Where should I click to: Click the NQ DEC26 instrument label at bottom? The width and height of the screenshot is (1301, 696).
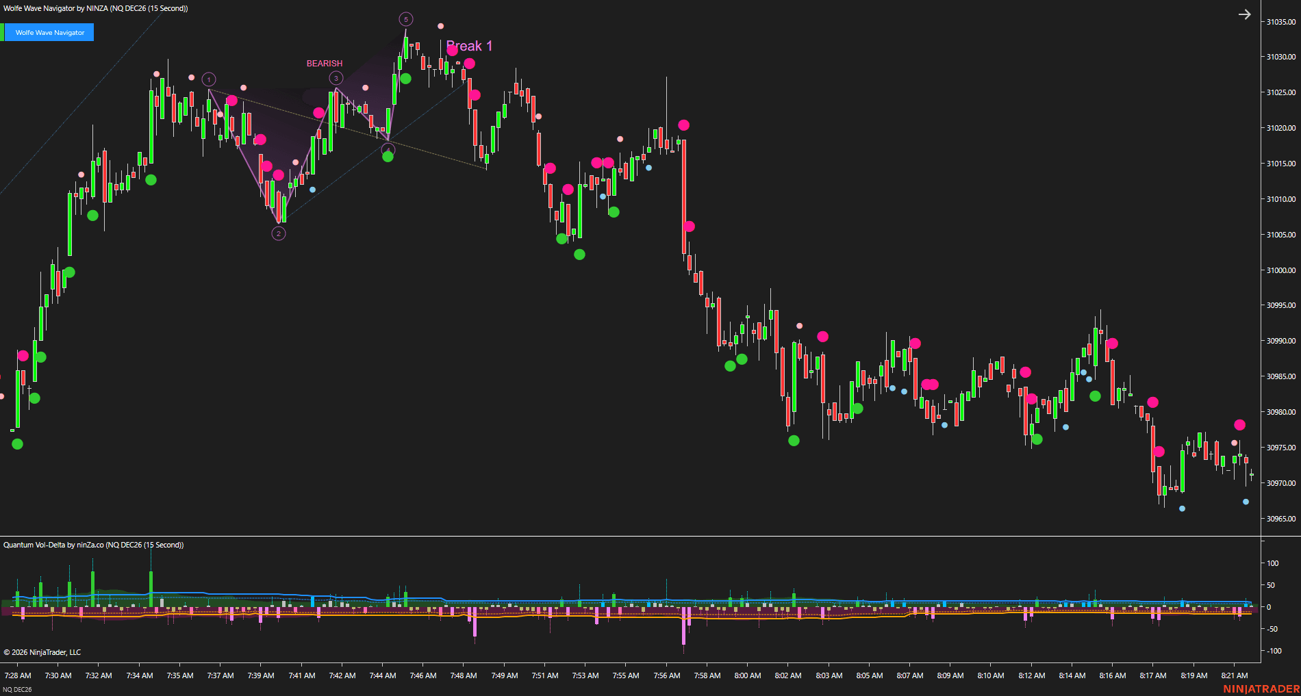click(17, 689)
